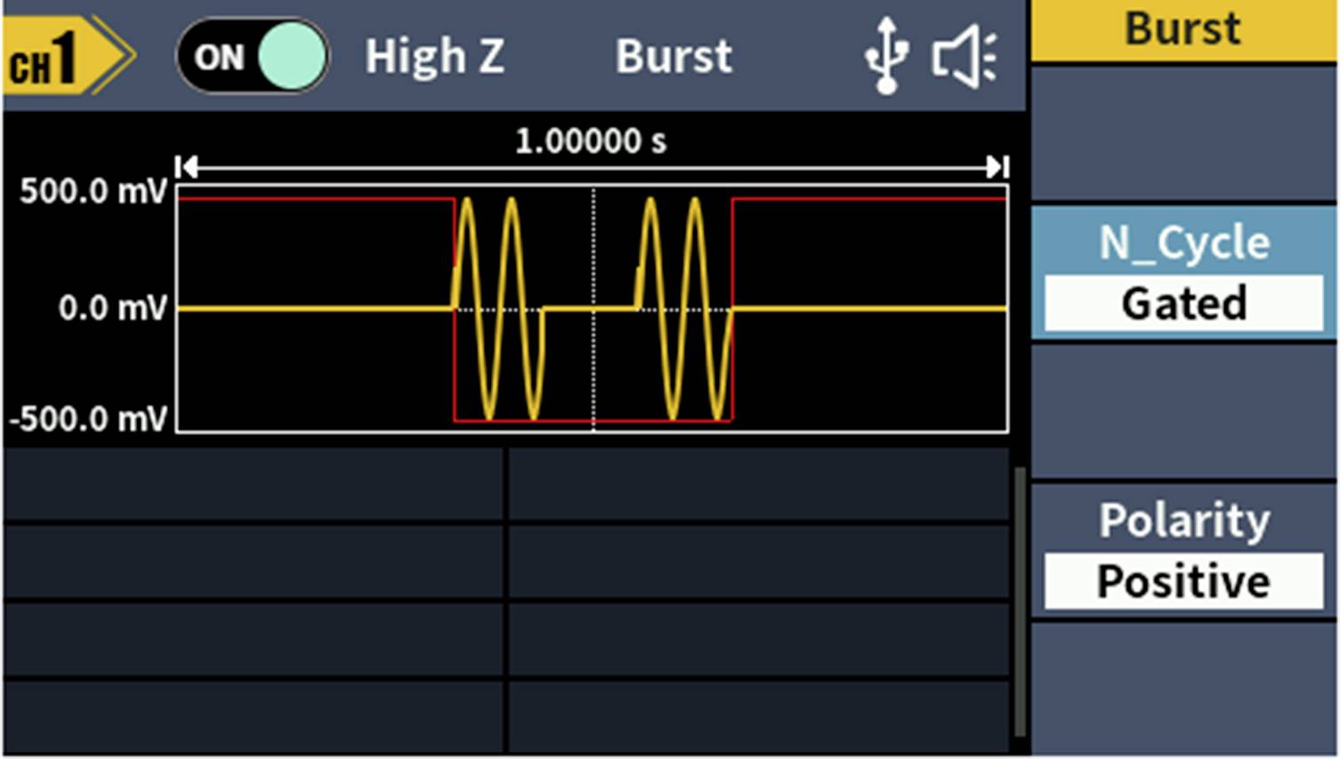The image size is (1340, 759).
Task: Toggle the CH1 output ON switch
Action: pos(254,56)
